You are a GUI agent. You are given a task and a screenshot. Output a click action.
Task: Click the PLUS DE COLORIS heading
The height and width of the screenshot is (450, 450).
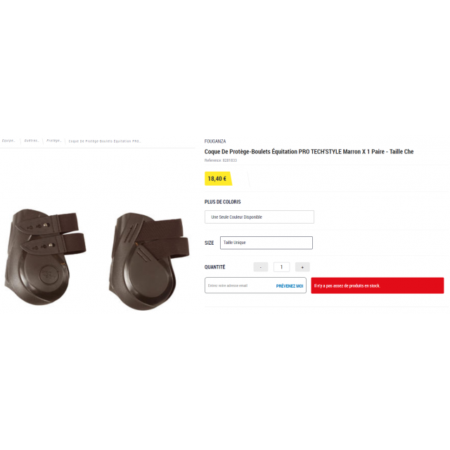pyautogui.click(x=222, y=202)
